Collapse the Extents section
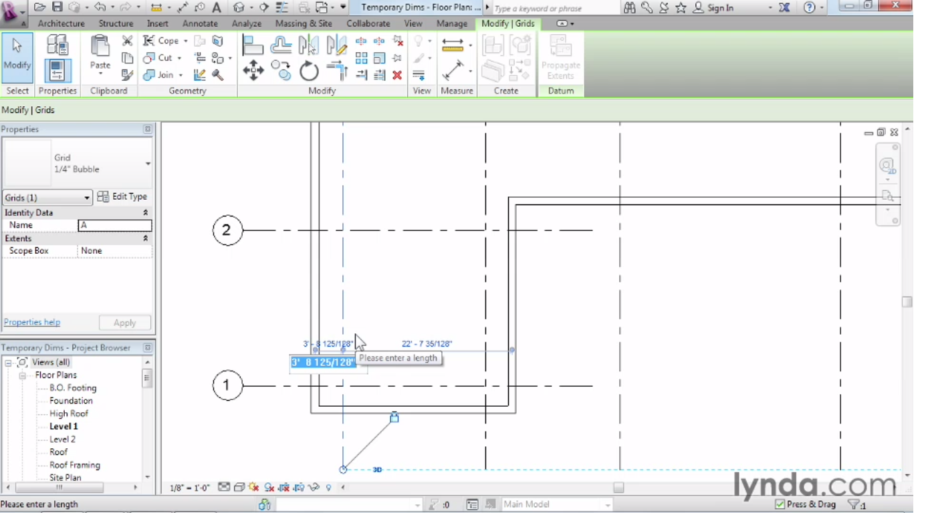This screenshot has height=513, width=932. point(146,238)
